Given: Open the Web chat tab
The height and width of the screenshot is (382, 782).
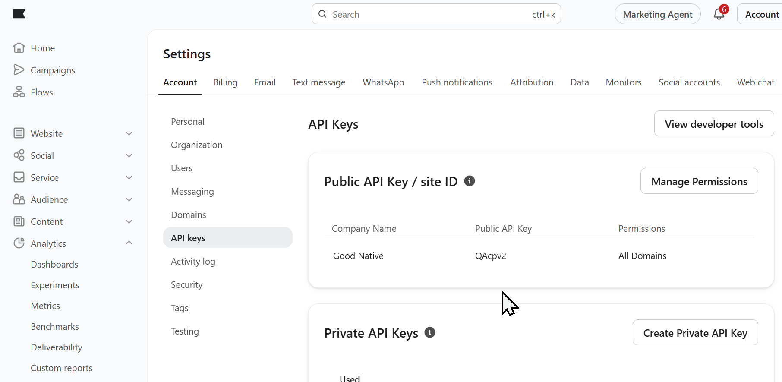Looking at the screenshot, I should coord(756,82).
